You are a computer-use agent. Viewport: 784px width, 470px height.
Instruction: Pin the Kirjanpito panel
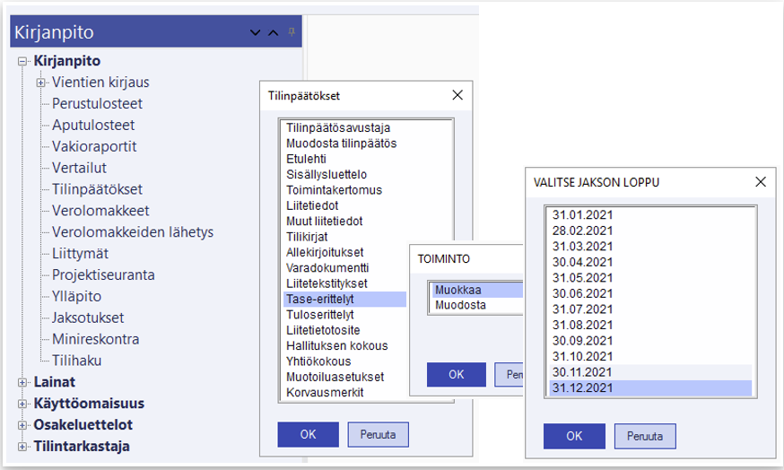[x=291, y=33]
